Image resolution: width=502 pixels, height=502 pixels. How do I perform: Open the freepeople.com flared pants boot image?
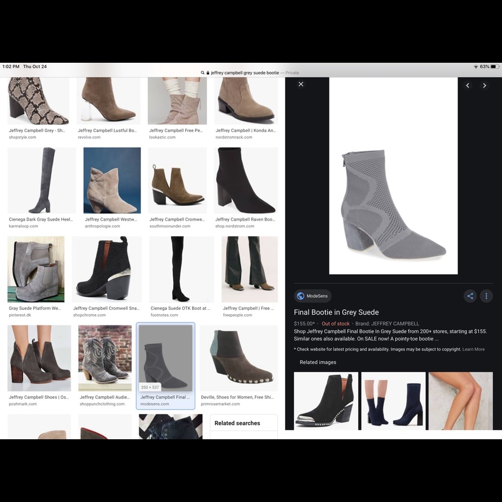pyautogui.click(x=249, y=269)
